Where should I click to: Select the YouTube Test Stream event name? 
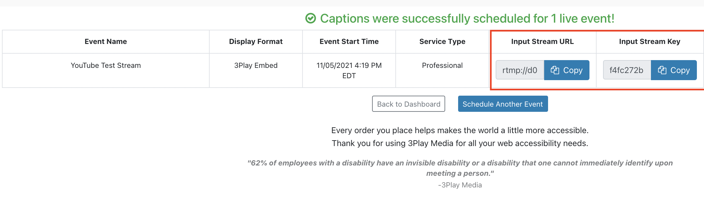[x=106, y=65]
